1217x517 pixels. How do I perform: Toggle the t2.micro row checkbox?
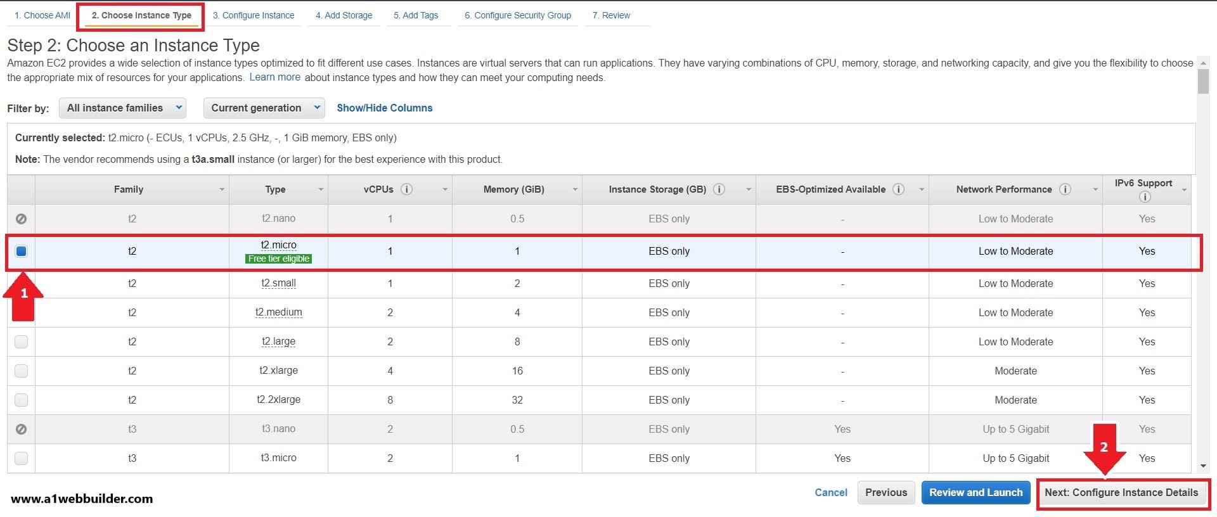click(21, 251)
